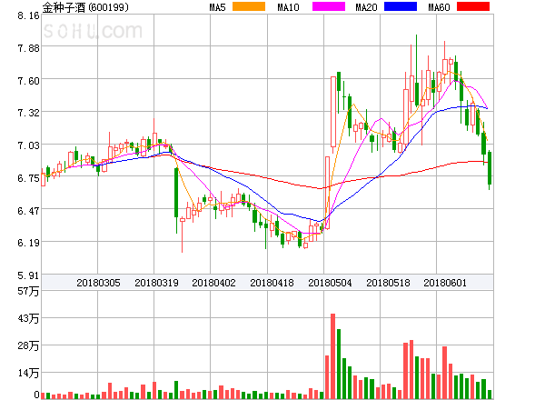The image size is (545, 400).
Task: Click the 6.47 price axis label
Action: point(28,211)
